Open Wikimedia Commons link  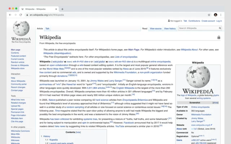coord(20,131)
